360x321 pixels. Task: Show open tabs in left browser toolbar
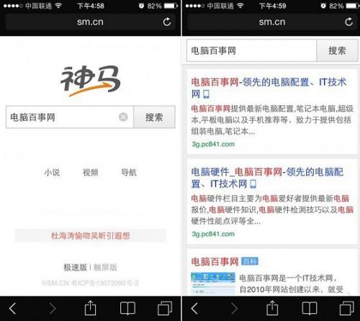click(165, 308)
